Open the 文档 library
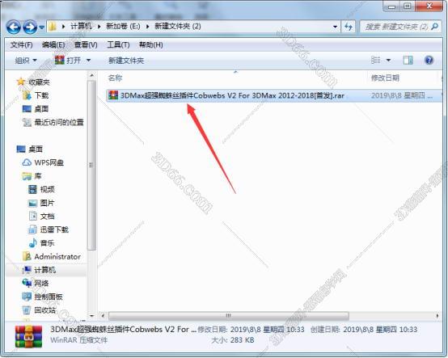The image size is (448, 358). coord(47,216)
